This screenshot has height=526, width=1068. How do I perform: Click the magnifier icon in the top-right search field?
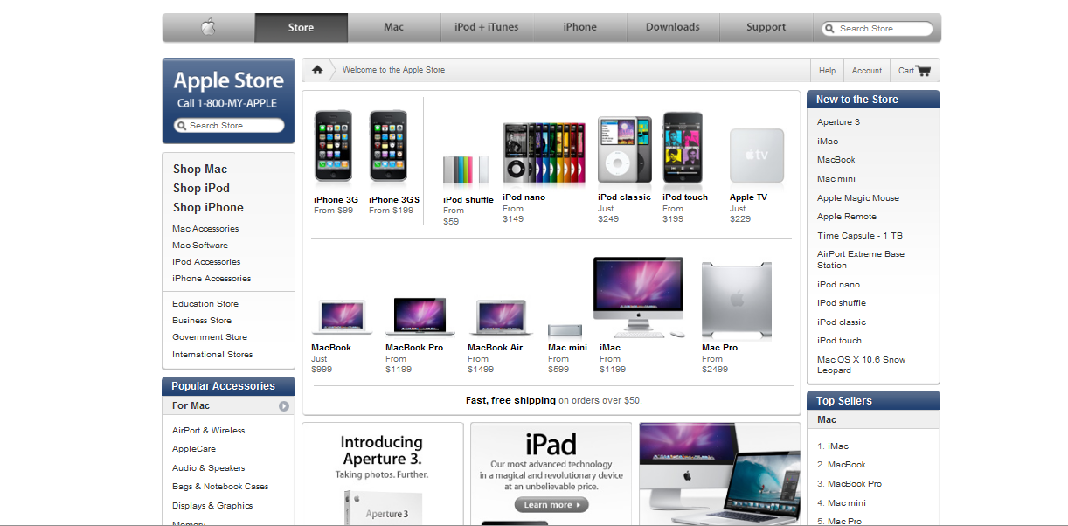point(829,28)
